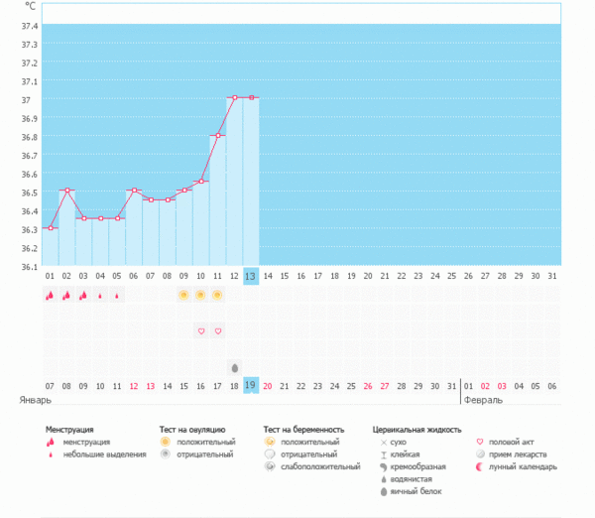This screenshot has height=518, width=595.
Task: Click the 'Январь' month label
Action: [x=36, y=400]
